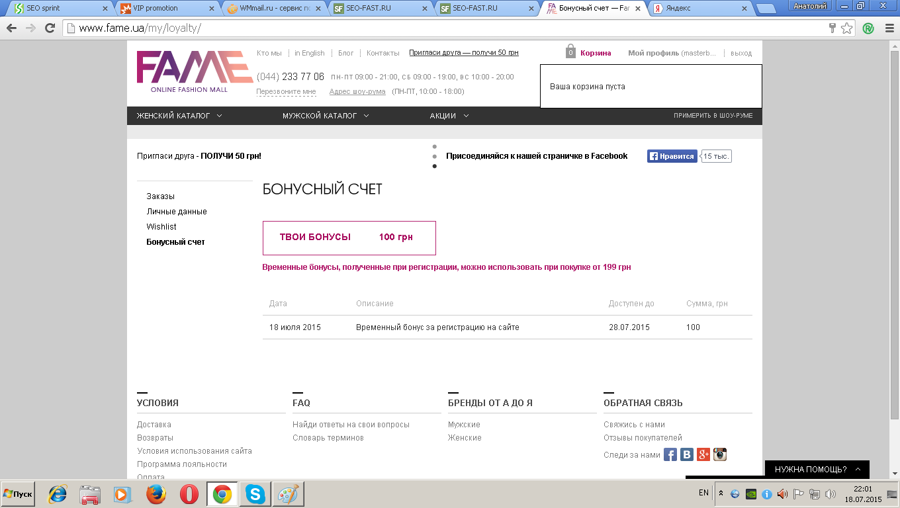Expand the МУЖСКОЙ КАТАЛОГ menu

326,116
